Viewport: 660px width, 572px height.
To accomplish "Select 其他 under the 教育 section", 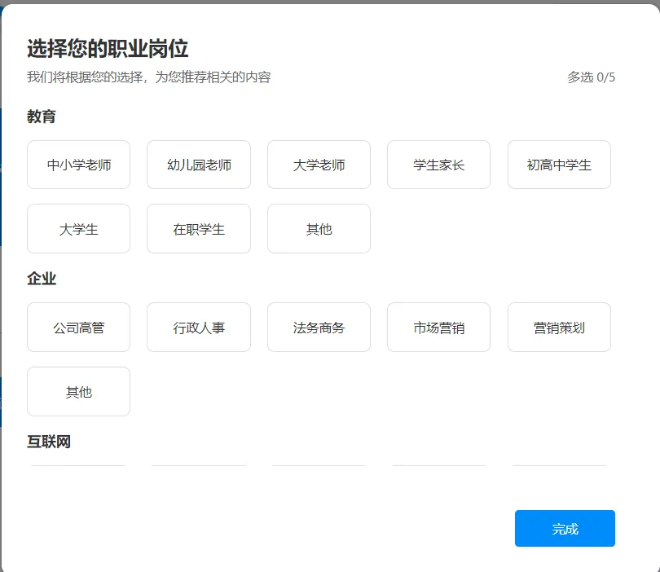I will tap(319, 228).
